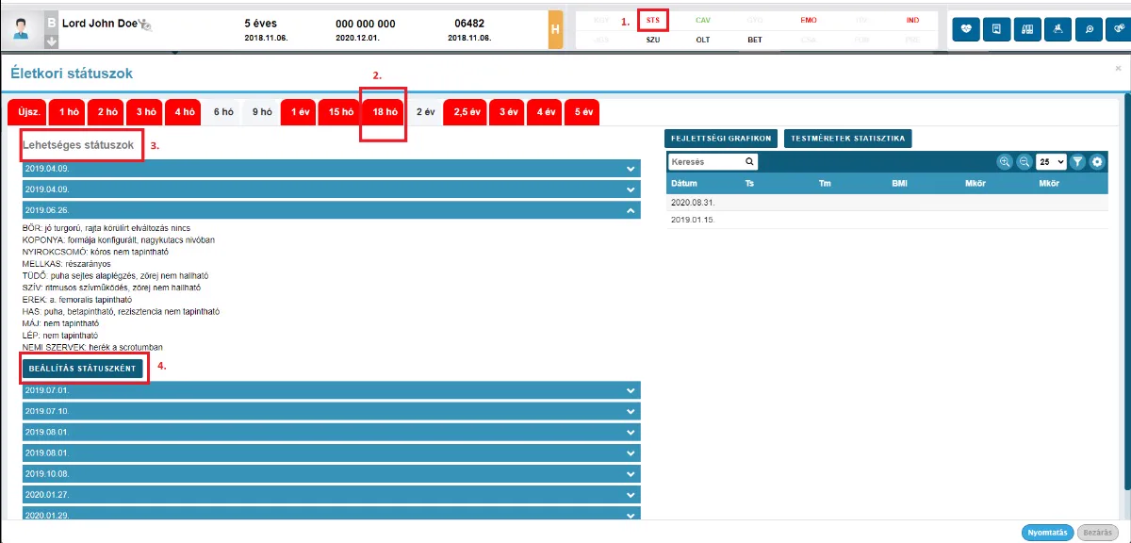Click into the Keresés search field
1131x543 pixels.
point(705,162)
